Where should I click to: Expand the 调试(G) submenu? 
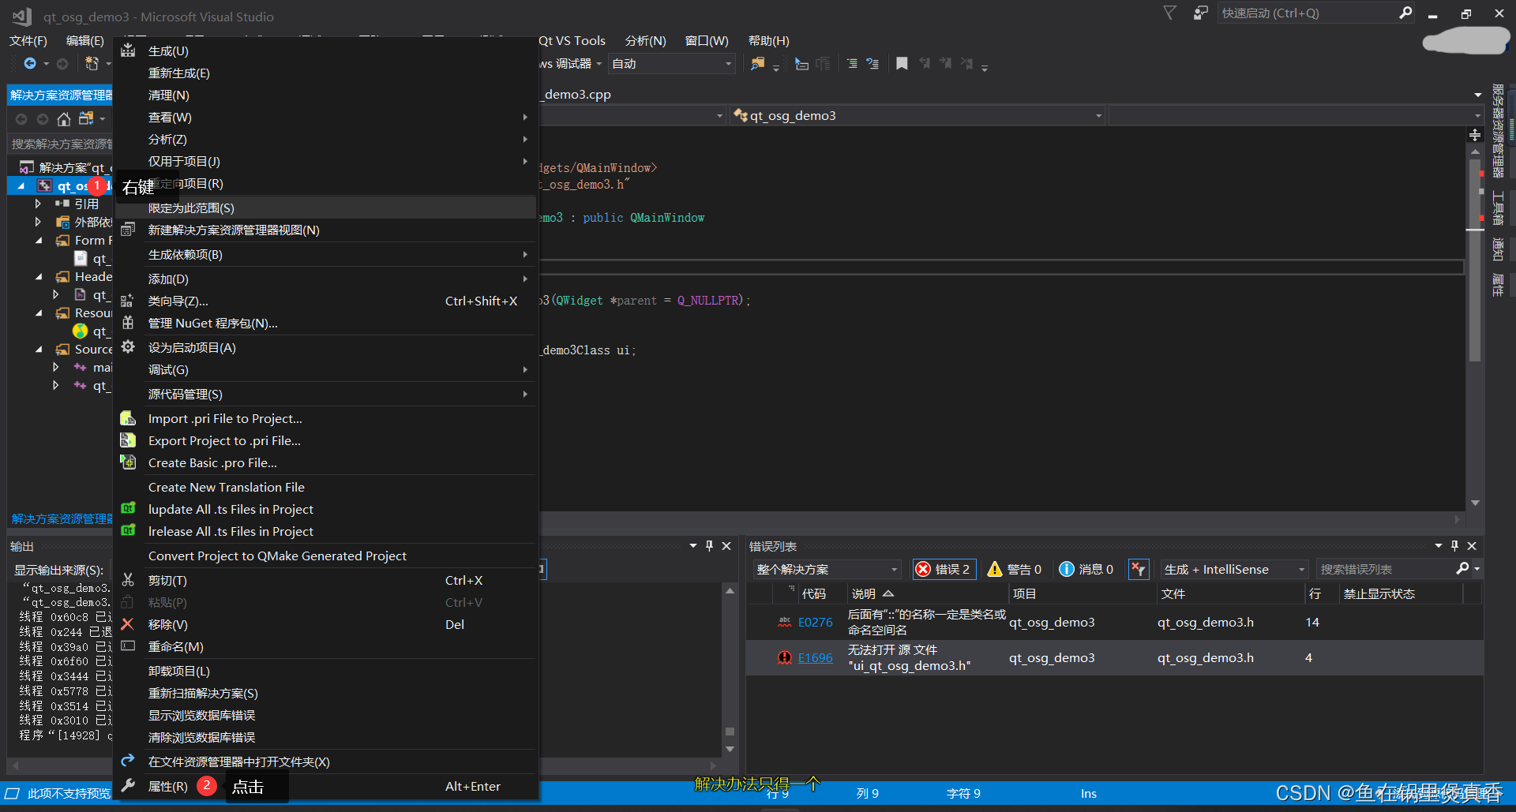tap(325, 370)
